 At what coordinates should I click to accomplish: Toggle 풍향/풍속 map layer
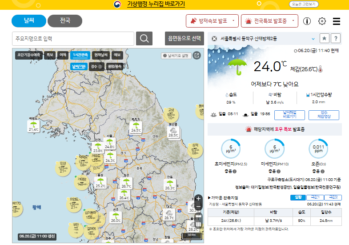point(115,67)
